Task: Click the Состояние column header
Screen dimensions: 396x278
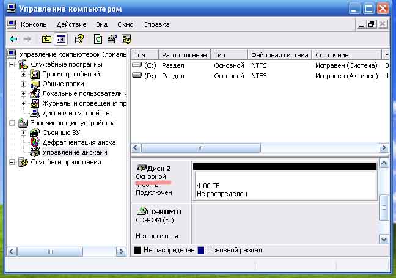Action: pos(346,55)
